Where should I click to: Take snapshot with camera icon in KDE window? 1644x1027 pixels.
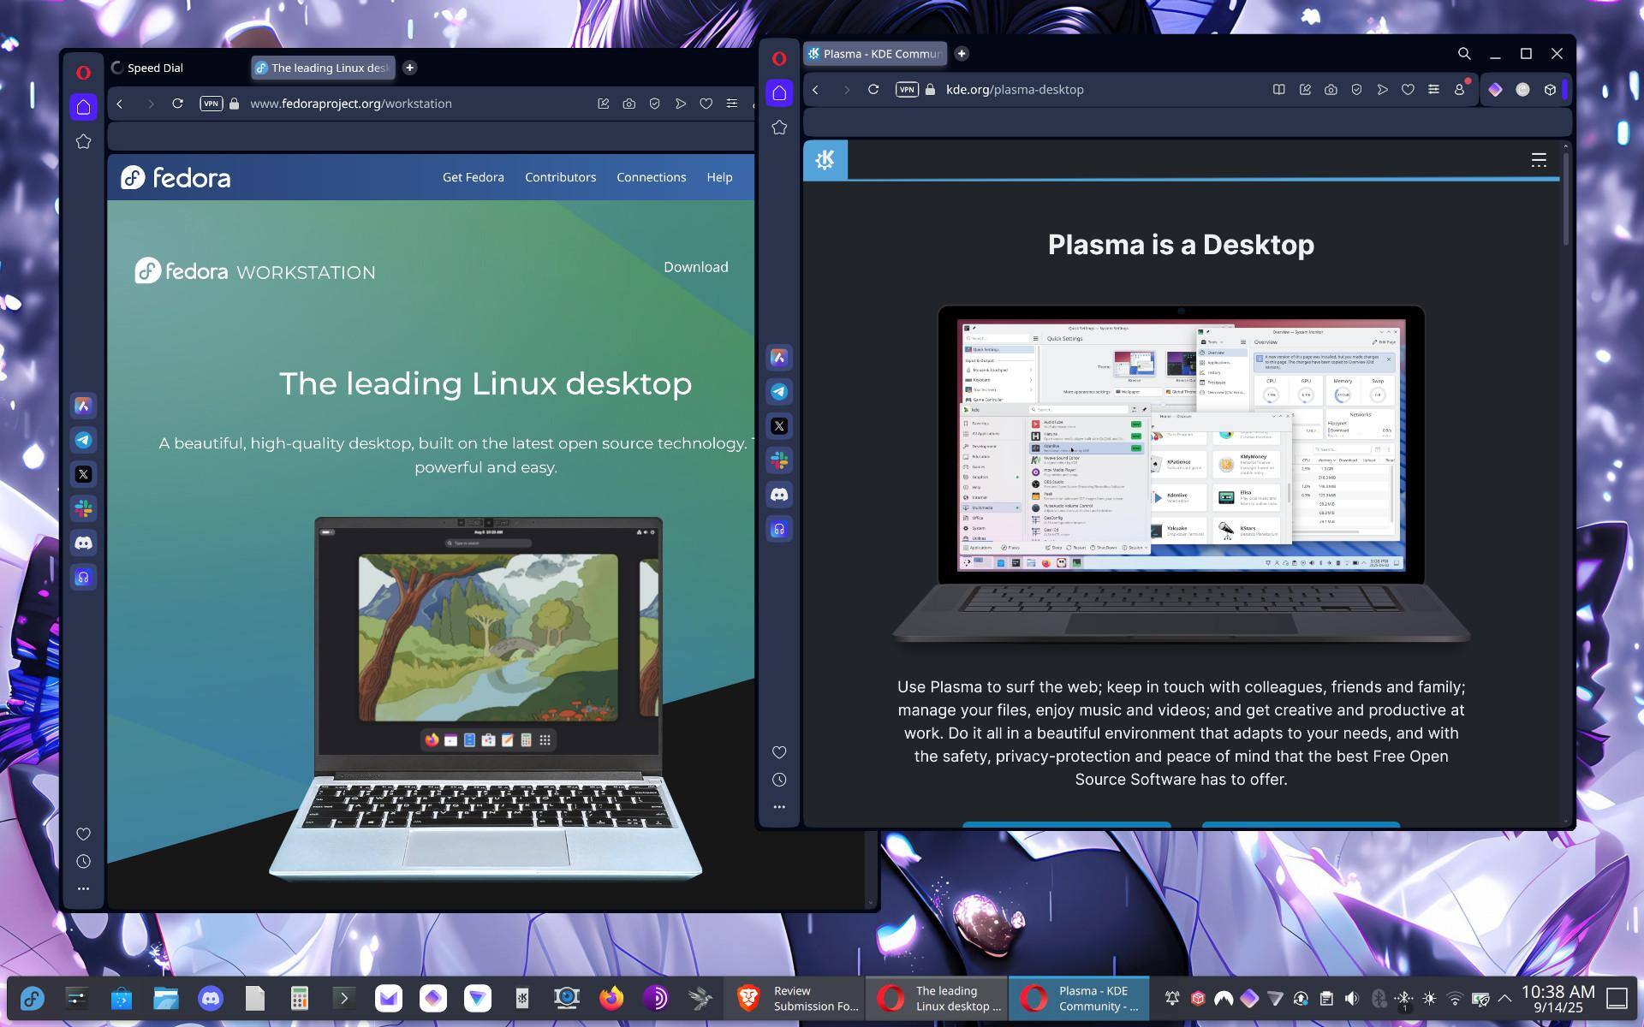pyautogui.click(x=1331, y=90)
